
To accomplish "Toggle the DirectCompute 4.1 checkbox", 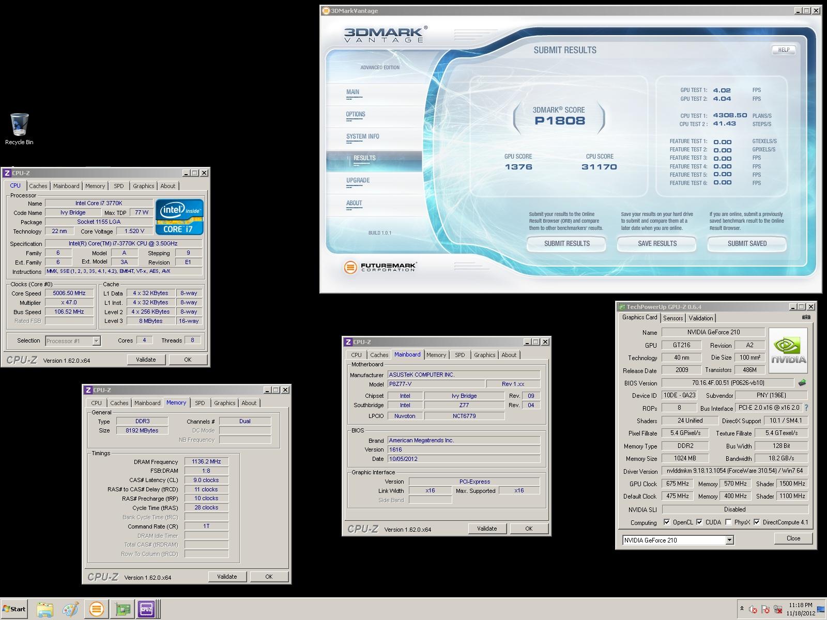I will click(757, 522).
